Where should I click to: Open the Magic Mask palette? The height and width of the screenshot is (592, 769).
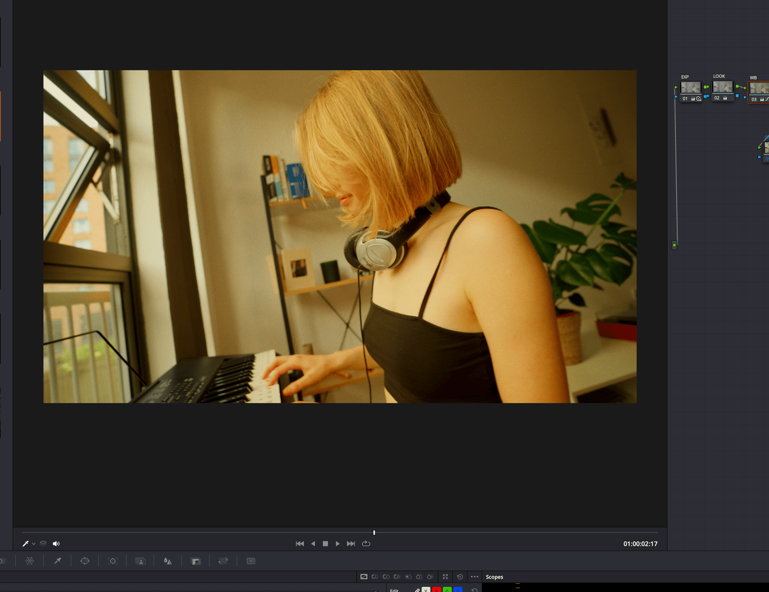tap(140, 561)
